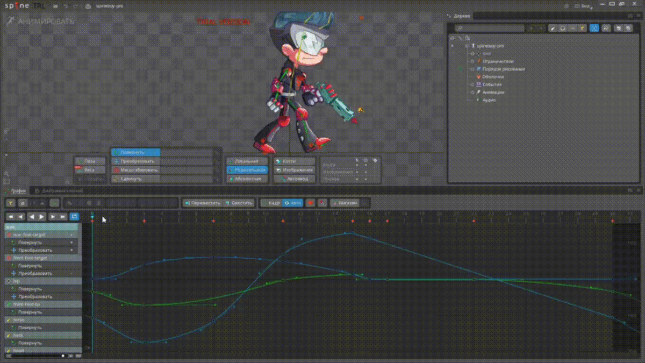Open the Магазин button in graph toolbar

(x=346, y=203)
